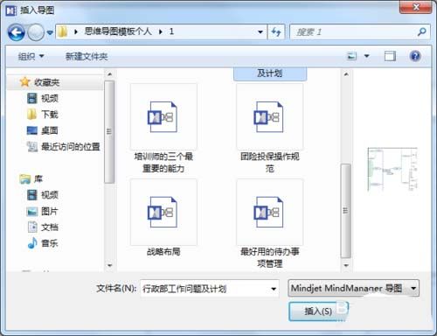Click the folder icon in address bar

click(62, 31)
